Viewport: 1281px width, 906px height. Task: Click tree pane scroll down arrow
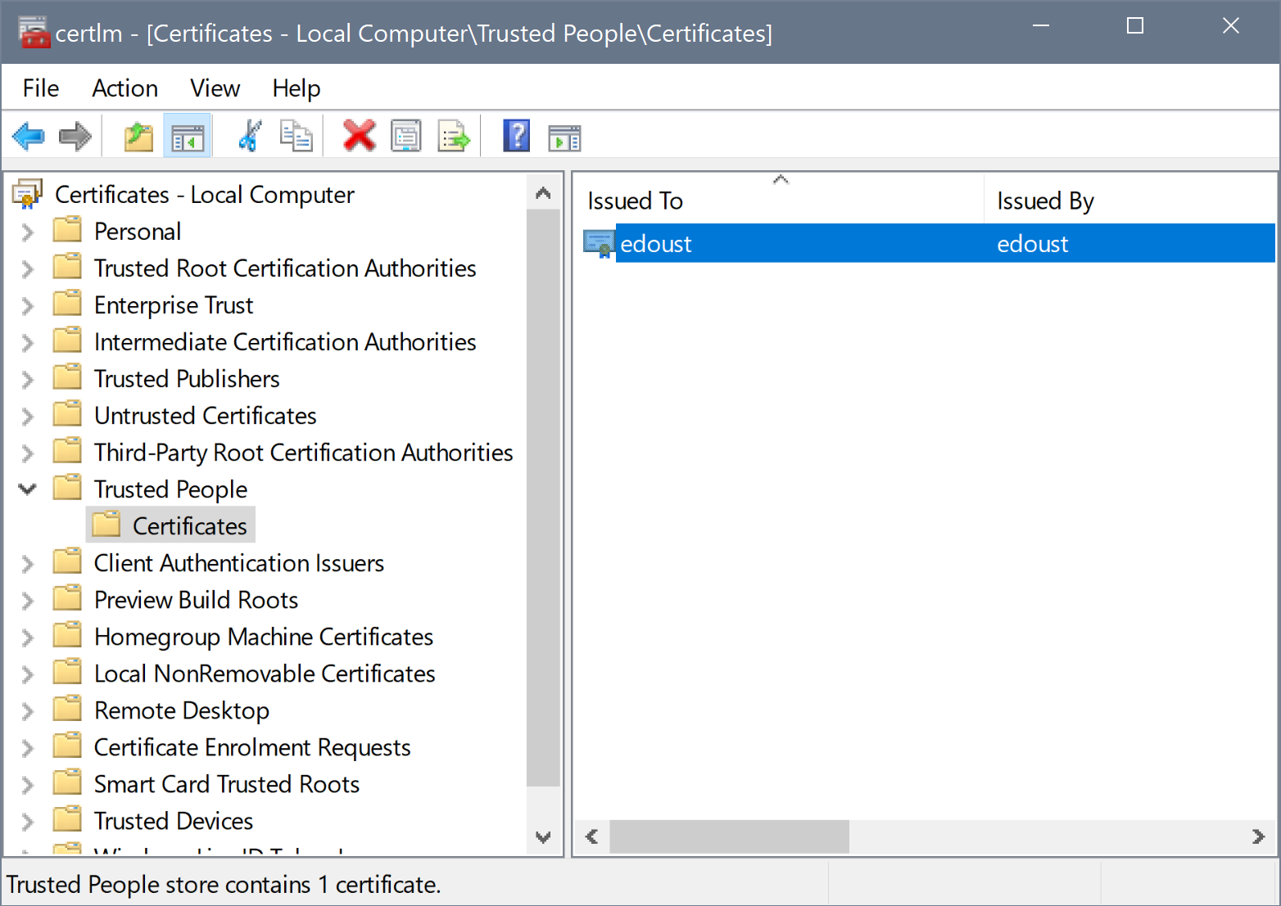pos(543,836)
